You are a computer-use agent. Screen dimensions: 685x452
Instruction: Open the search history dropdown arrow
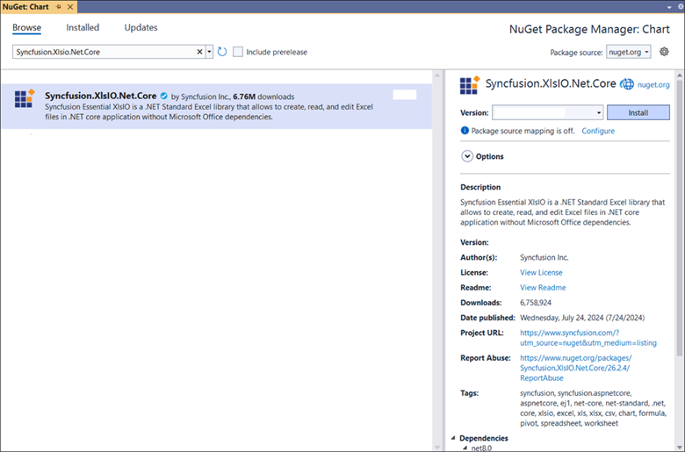[209, 53]
